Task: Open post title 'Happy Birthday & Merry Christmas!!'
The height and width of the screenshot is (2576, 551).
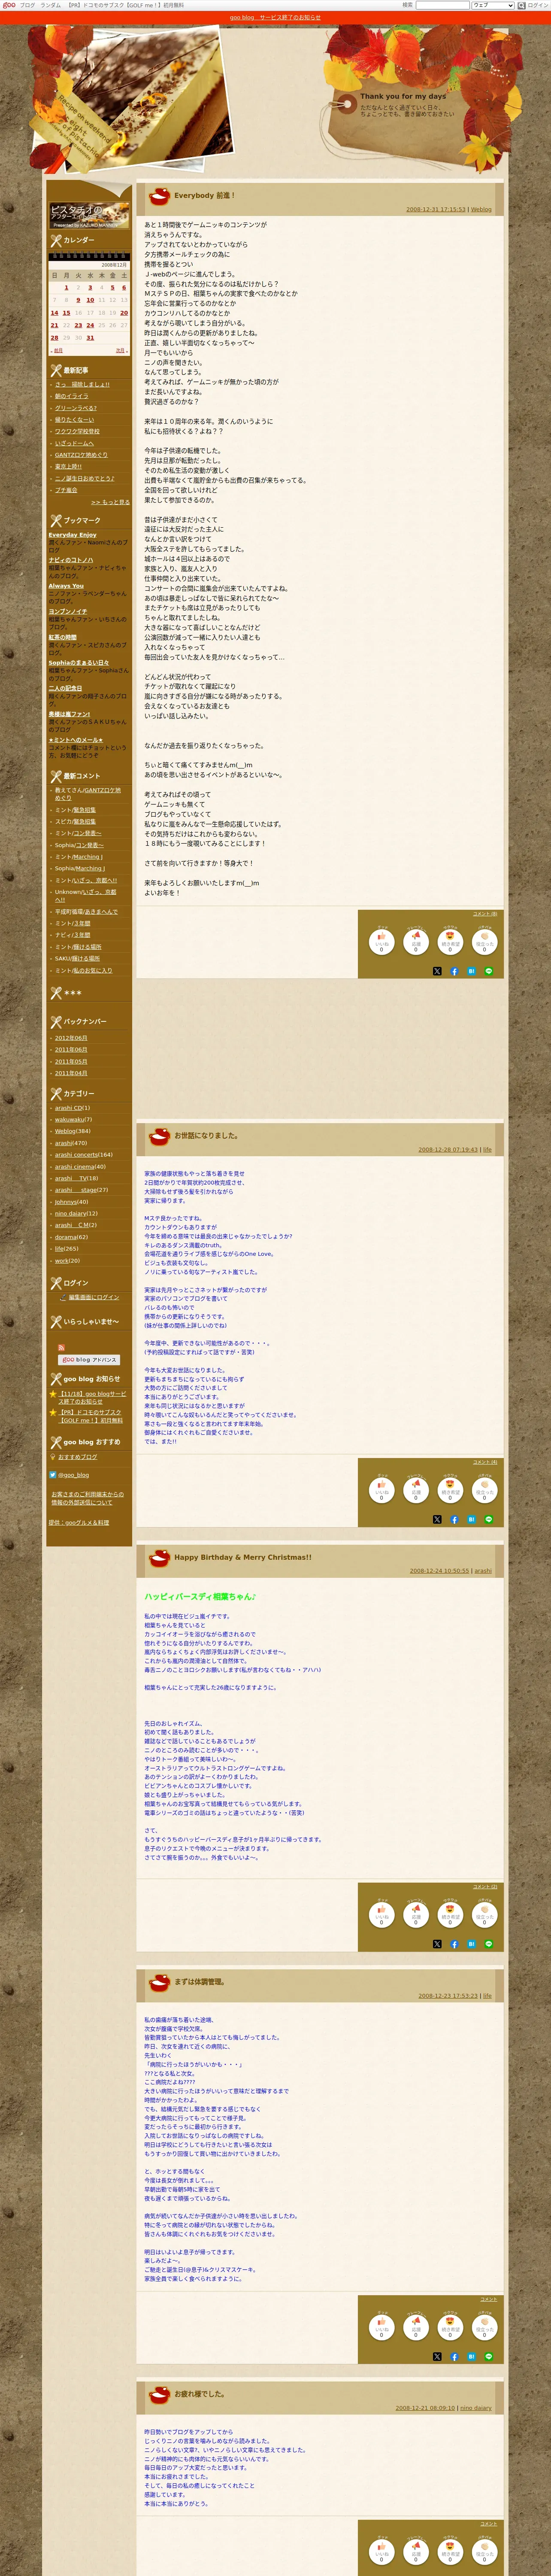Action: [243, 1557]
